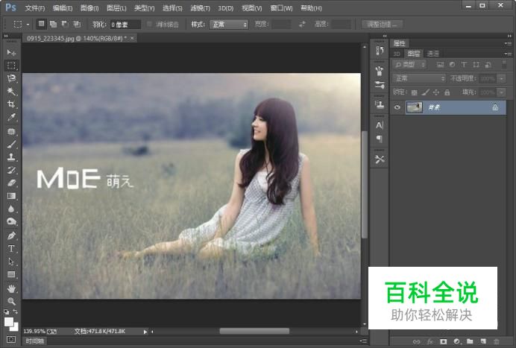This screenshot has width=516, height=348.
Task: Filter layers by type layers
Action: click(x=464, y=65)
